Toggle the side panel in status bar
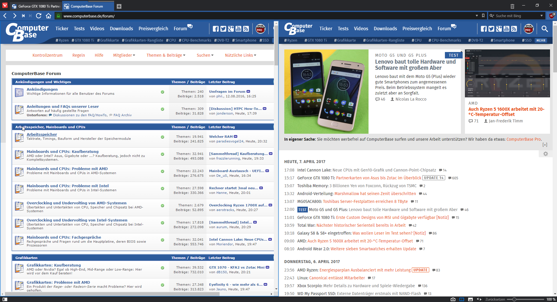The width and height of the screenshot is (557, 302). click(5, 299)
